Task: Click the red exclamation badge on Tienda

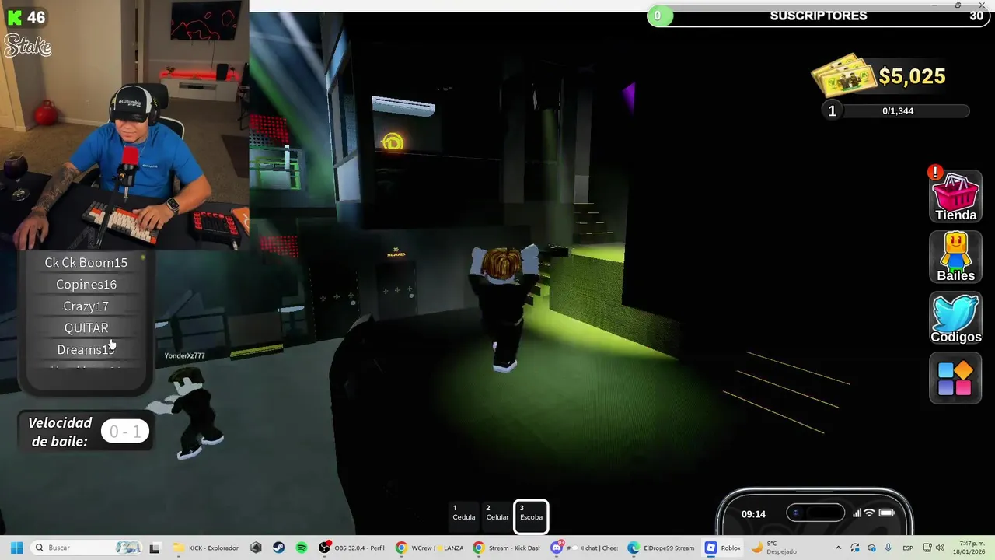Action: (x=935, y=172)
